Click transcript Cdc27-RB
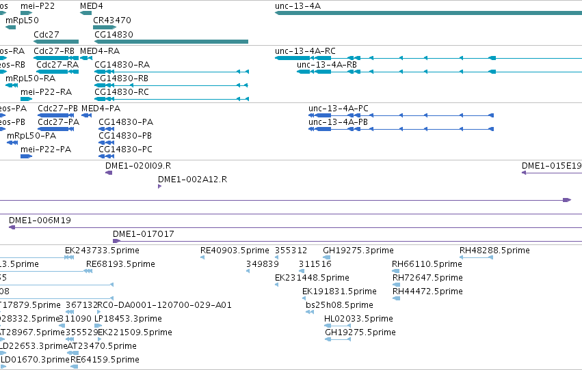This screenshot has height=370, width=582. [56, 58]
